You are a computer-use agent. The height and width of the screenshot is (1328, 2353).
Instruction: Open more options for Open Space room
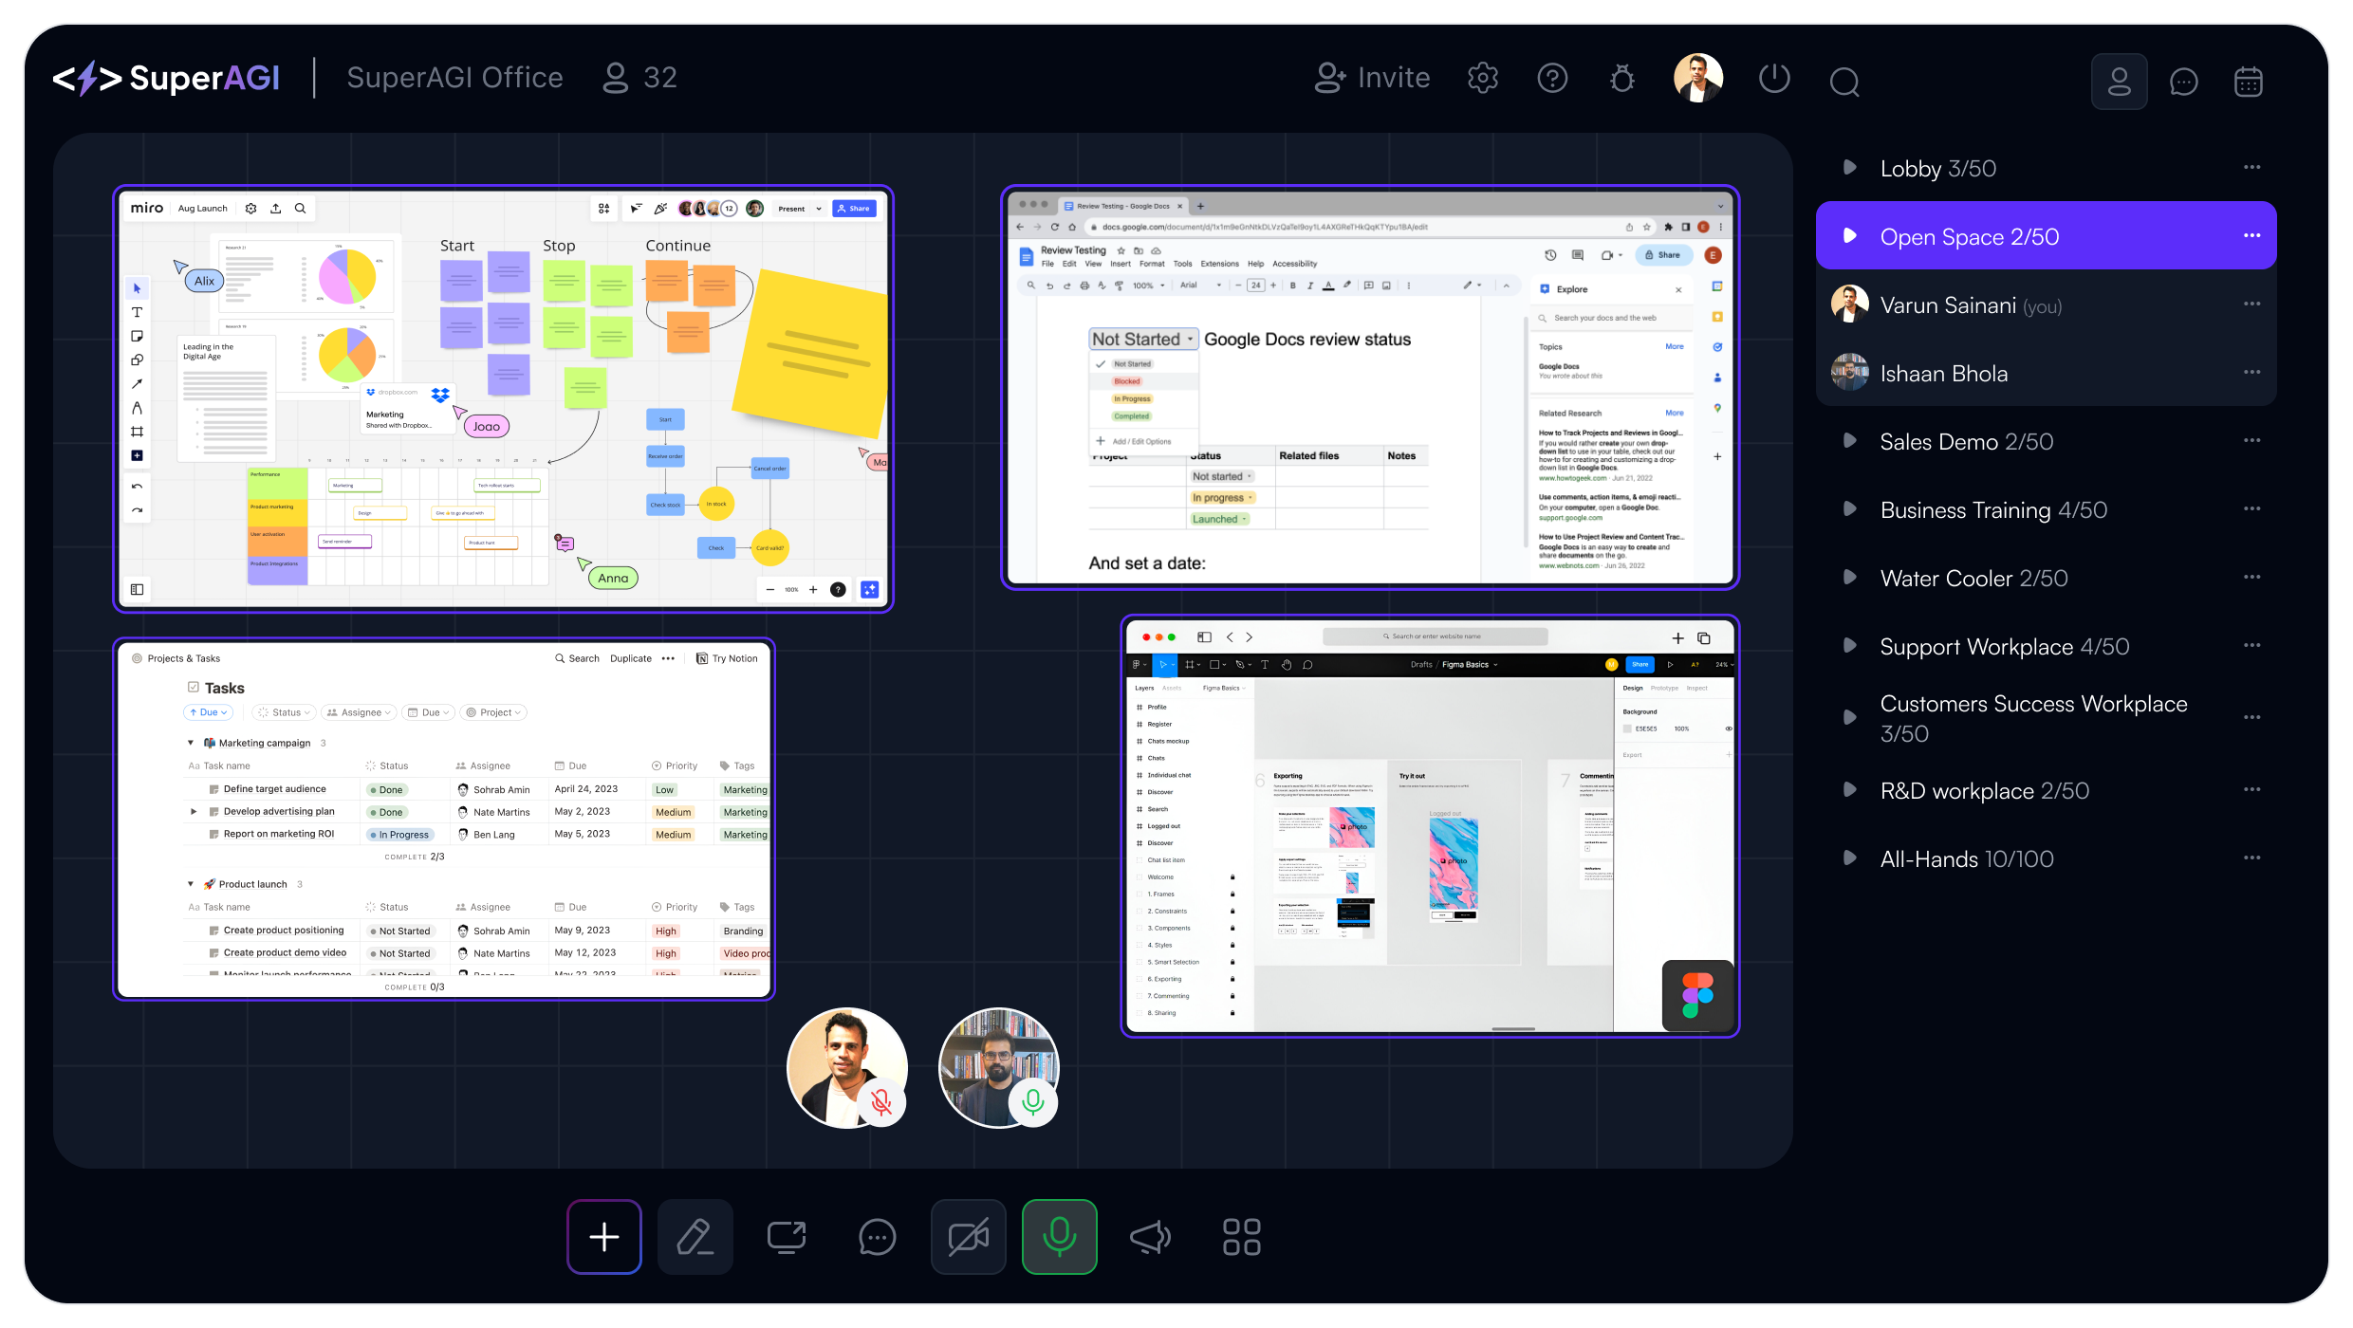[x=2251, y=235]
